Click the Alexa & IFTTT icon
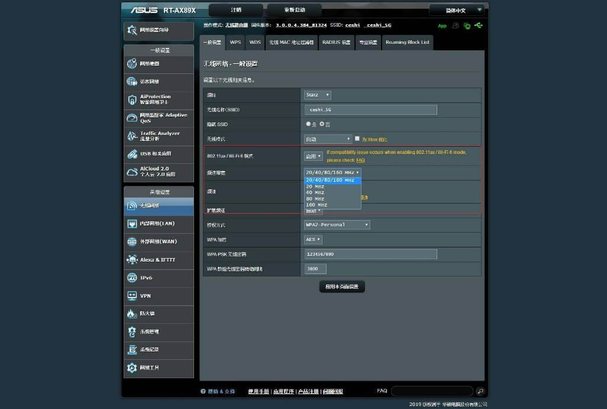 pos(132,260)
